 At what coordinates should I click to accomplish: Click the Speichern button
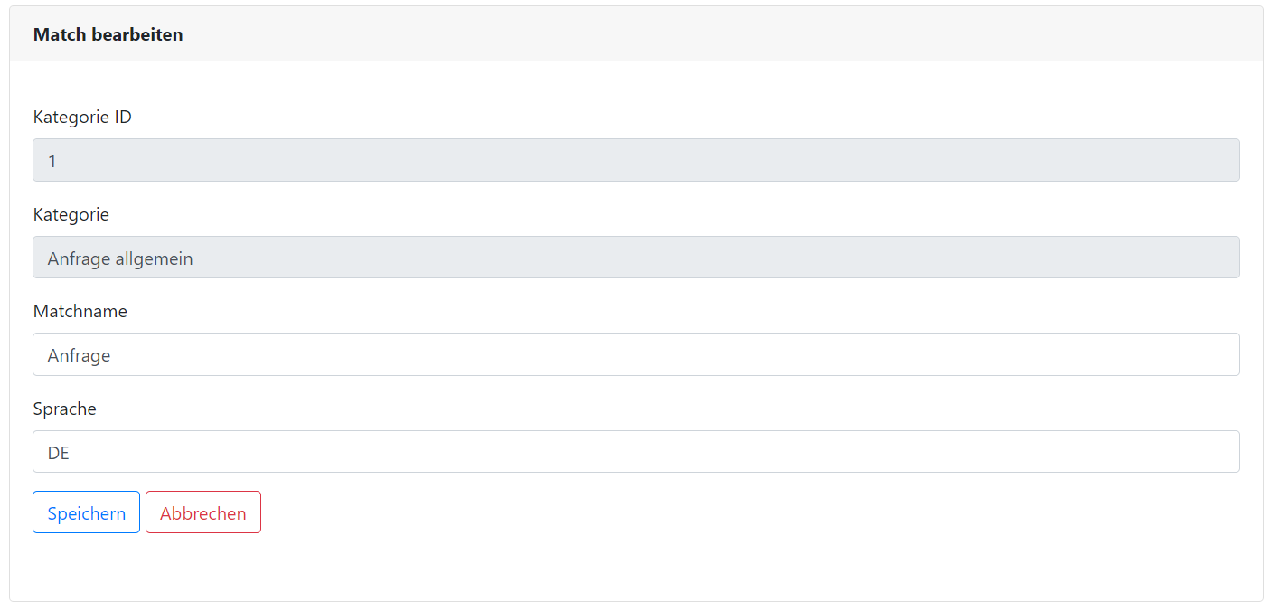86,512
